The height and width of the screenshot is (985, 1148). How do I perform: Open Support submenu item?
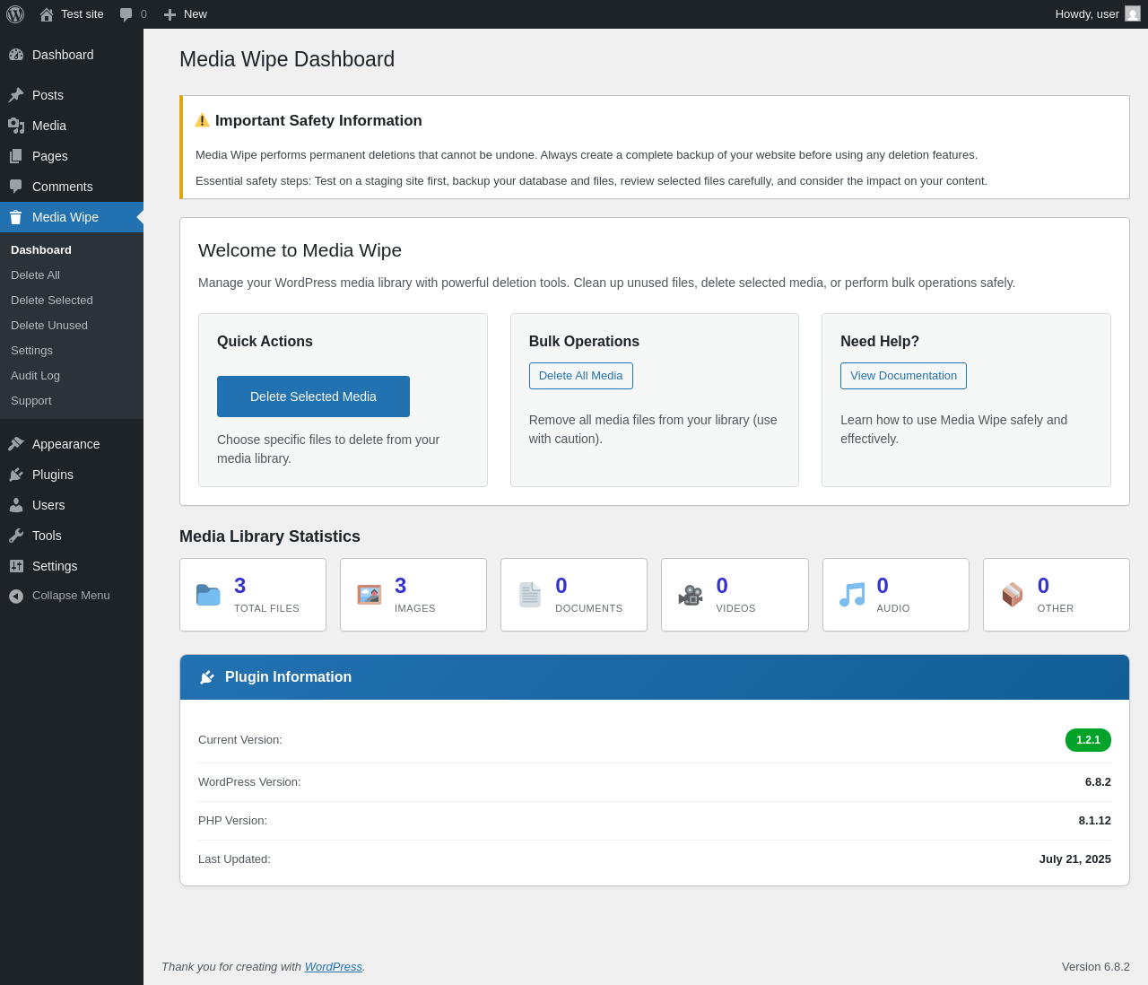click(72, 401)
